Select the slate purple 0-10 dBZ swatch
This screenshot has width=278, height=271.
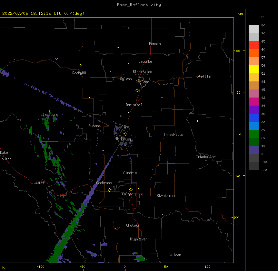pos(253,150)
